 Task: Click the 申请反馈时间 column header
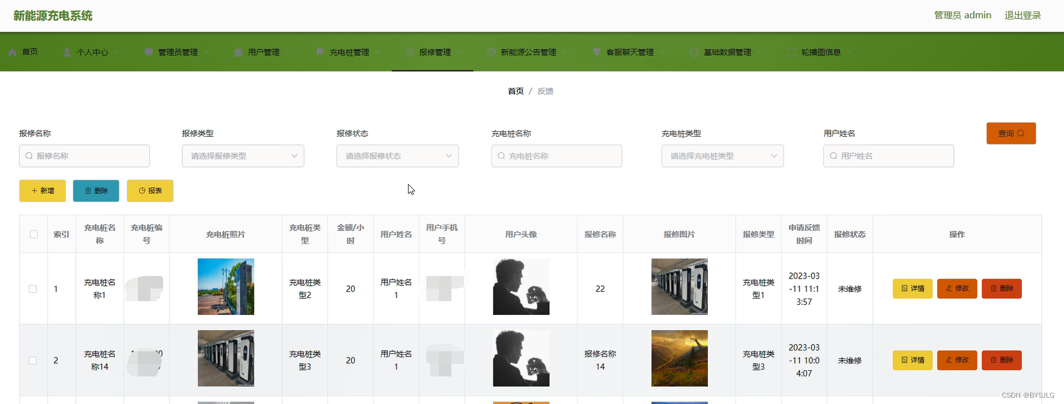click(804, 234)
